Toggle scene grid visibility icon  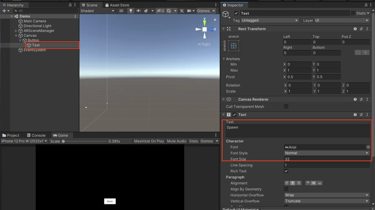click(169, 11)
